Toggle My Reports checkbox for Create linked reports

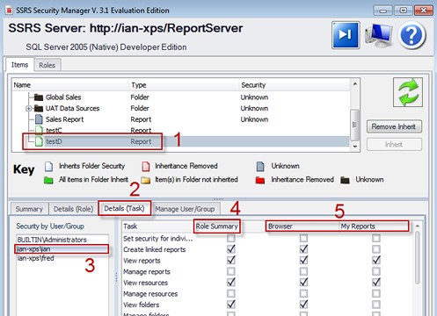(376, 249)
